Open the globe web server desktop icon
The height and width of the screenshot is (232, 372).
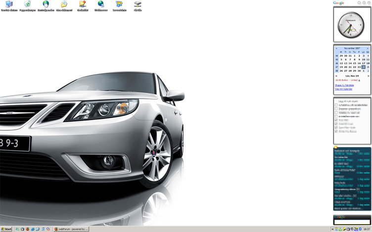(x=101, y=4)
